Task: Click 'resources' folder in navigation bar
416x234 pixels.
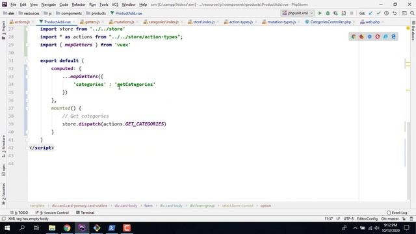Action: tap(29, 13)
